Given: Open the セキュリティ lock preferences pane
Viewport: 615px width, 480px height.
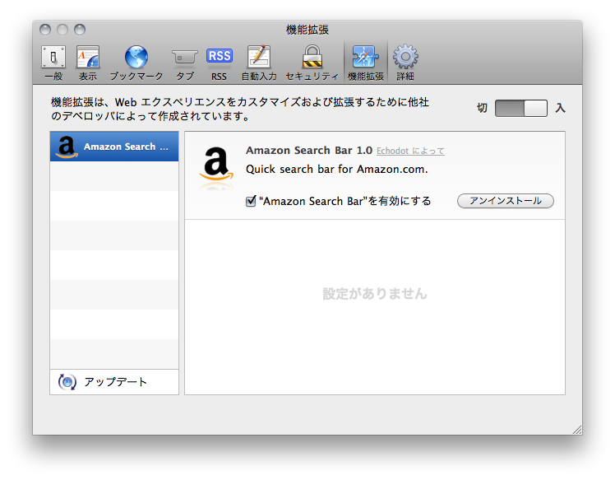Looking at the screenshot, I should (312, 63).
